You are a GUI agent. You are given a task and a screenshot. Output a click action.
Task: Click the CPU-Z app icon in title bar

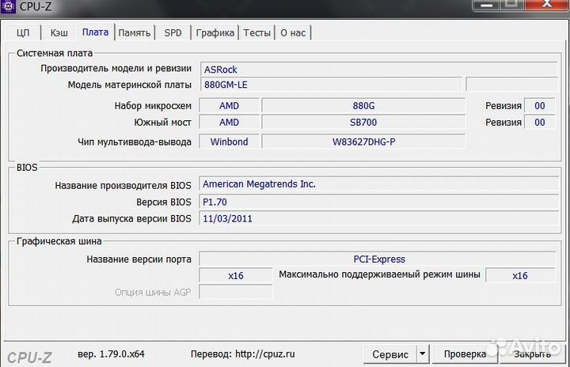pyautogui.click(x=8, y=6)
